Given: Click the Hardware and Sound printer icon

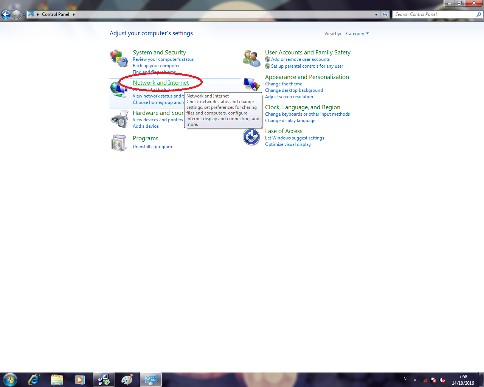Looking at the screenshot, I should [119, 119].
